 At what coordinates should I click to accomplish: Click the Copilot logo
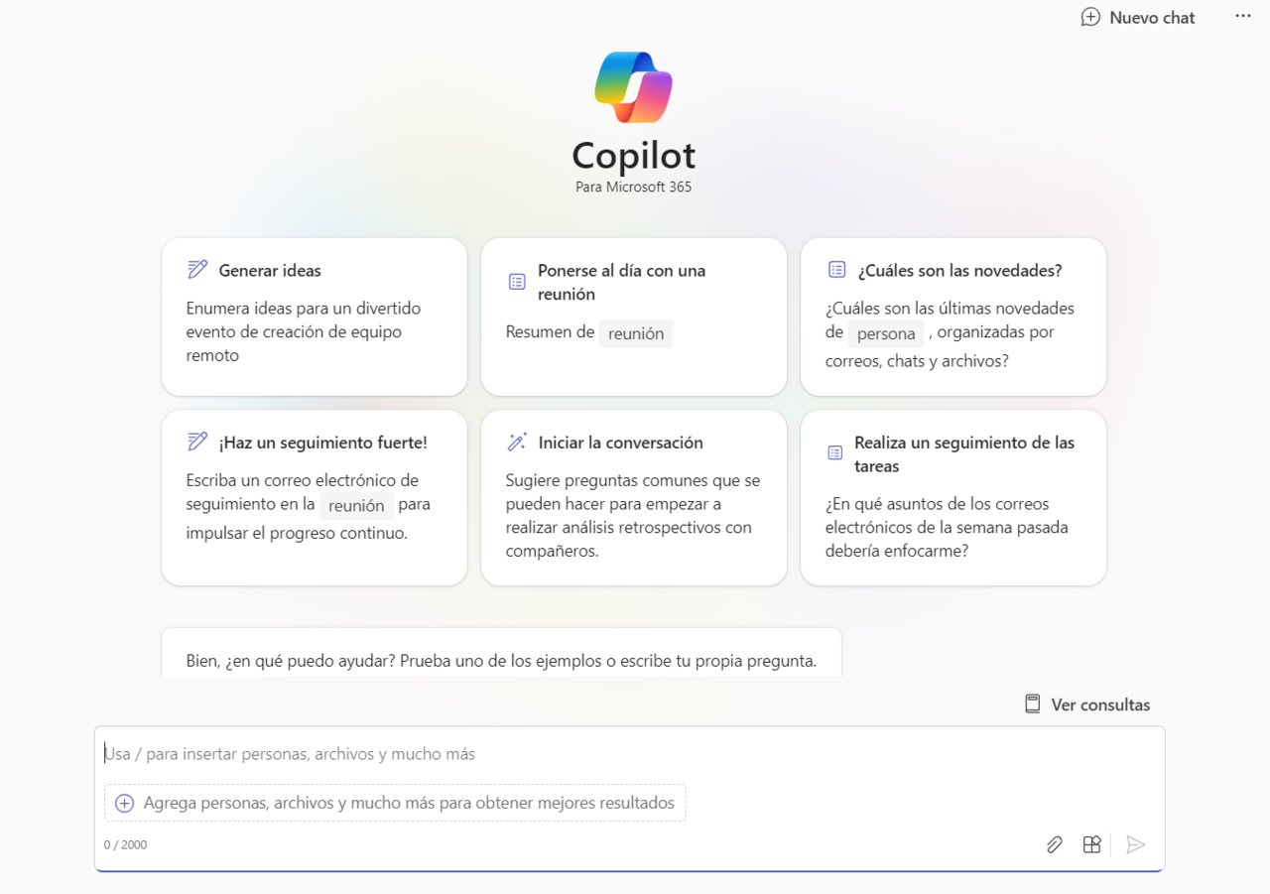point(634,85)
